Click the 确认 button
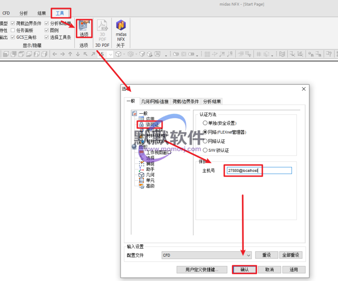 [x=244, y=270]
